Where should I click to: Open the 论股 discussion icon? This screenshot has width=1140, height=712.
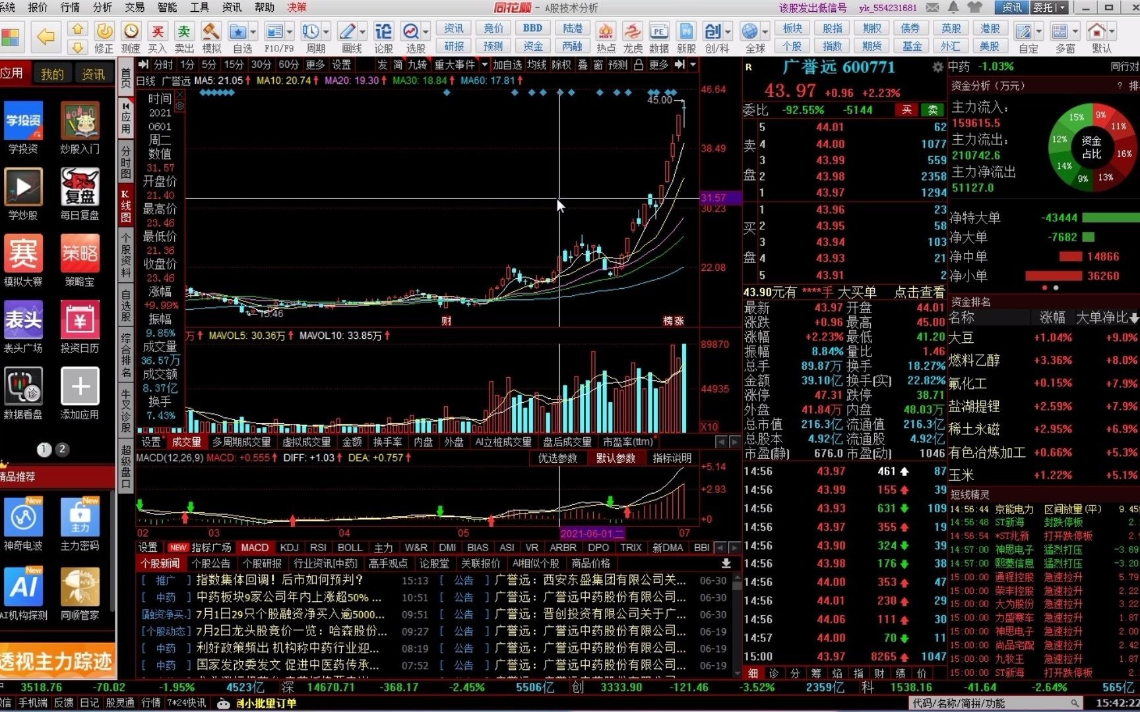[x=383, y=38]
